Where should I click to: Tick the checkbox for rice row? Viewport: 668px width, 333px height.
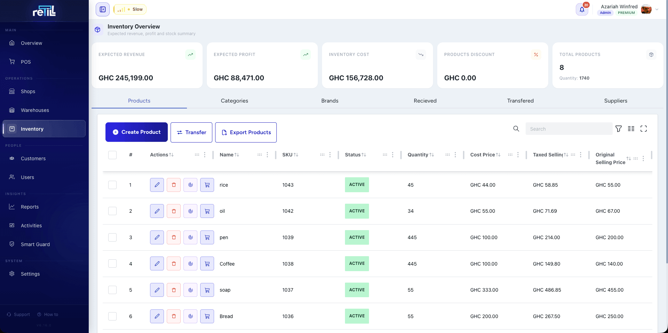click(112, 185)
